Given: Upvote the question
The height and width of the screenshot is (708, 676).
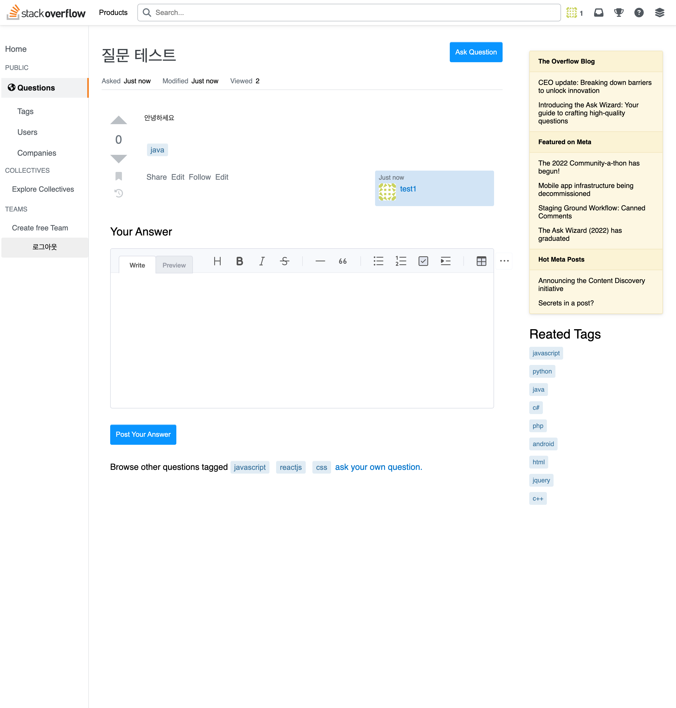Looking at the screenshot, I should [x=118, y=120].
